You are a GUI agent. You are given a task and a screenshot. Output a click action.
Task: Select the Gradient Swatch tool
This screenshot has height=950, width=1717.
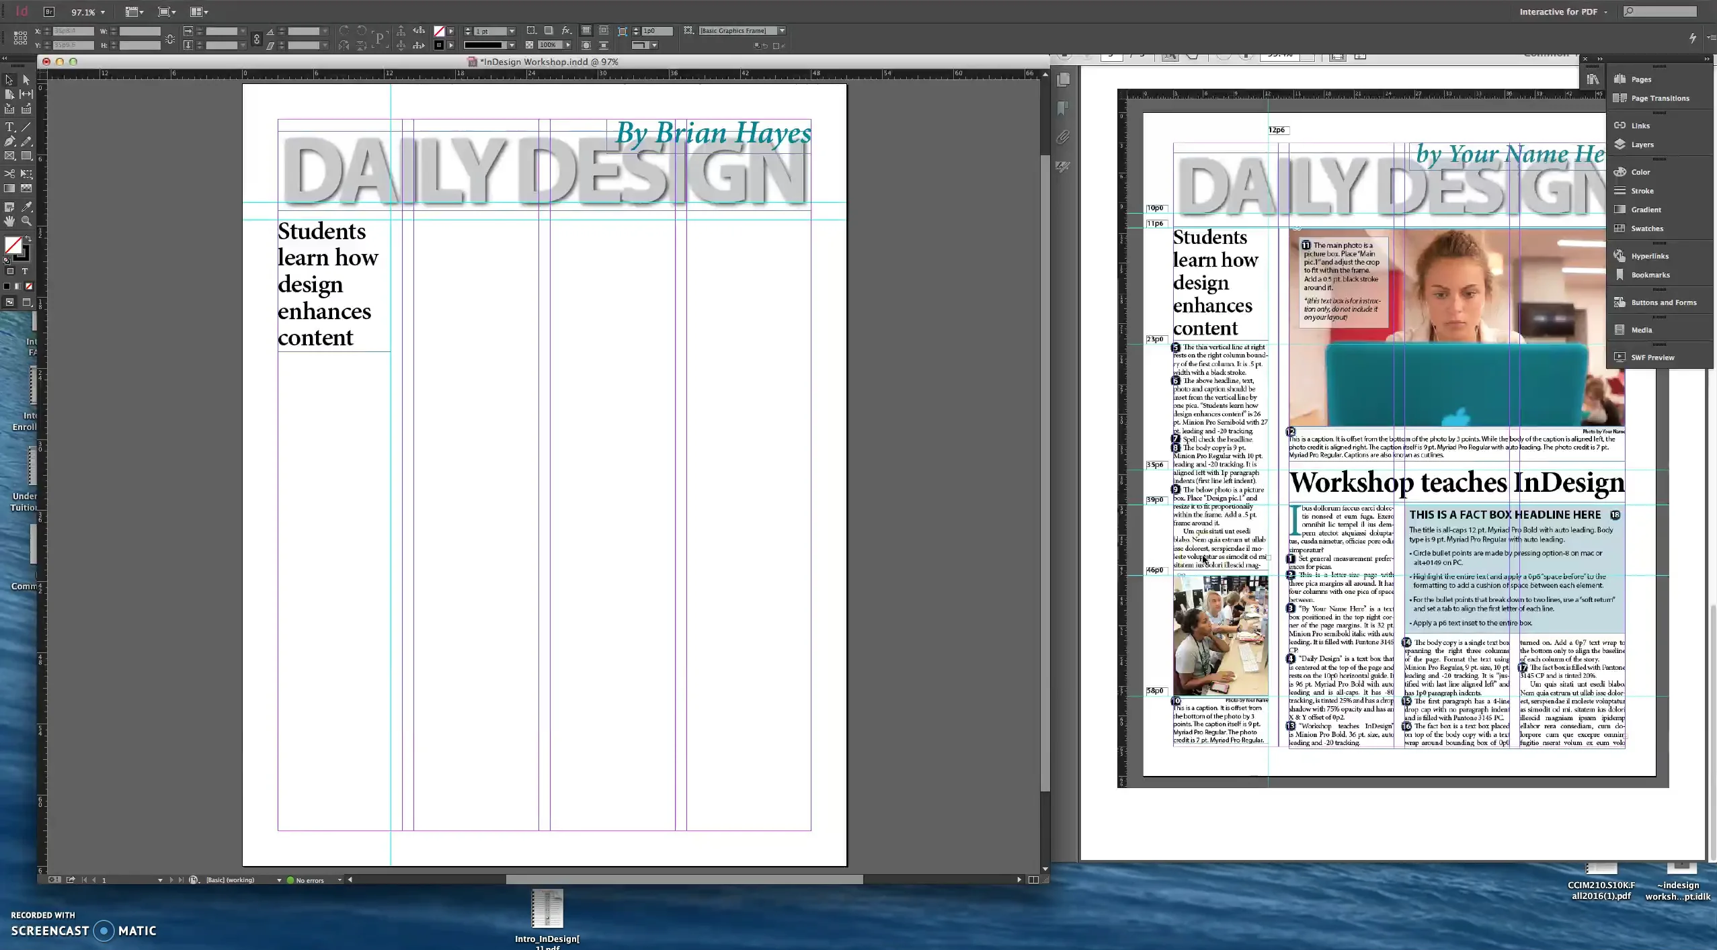pyautogui.click(x=9, y=187)
